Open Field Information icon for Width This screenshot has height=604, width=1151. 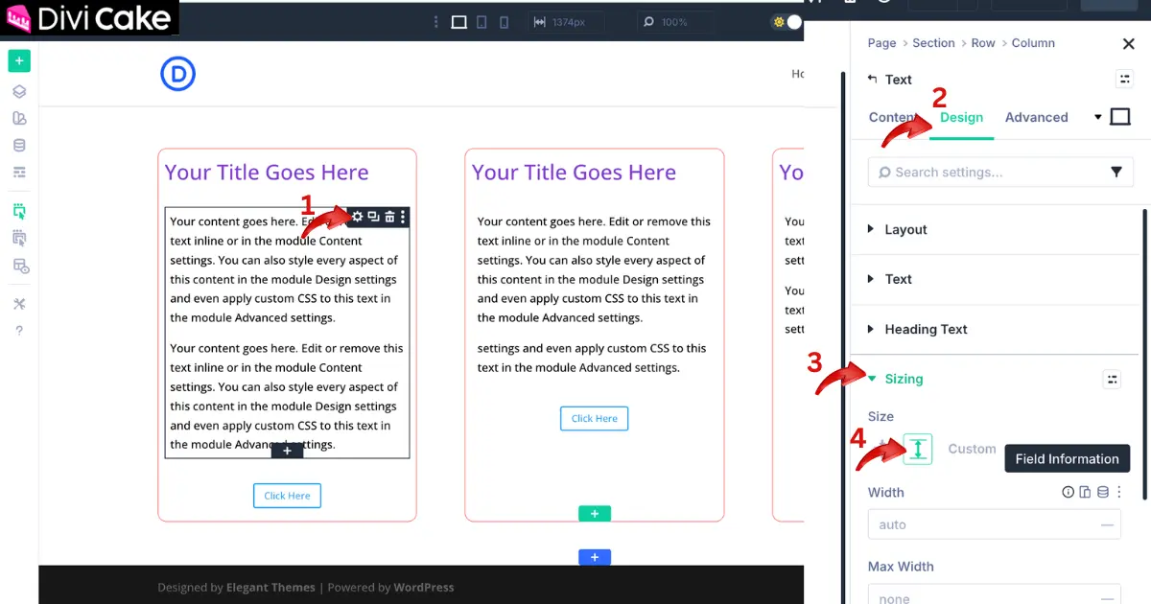(1068, 492)
